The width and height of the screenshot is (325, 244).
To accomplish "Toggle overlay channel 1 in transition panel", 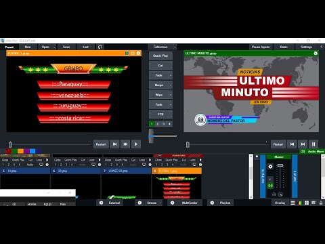I will [152, 123].
